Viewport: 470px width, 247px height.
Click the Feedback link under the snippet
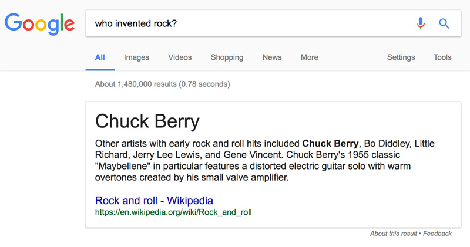(x=437, y=234)
